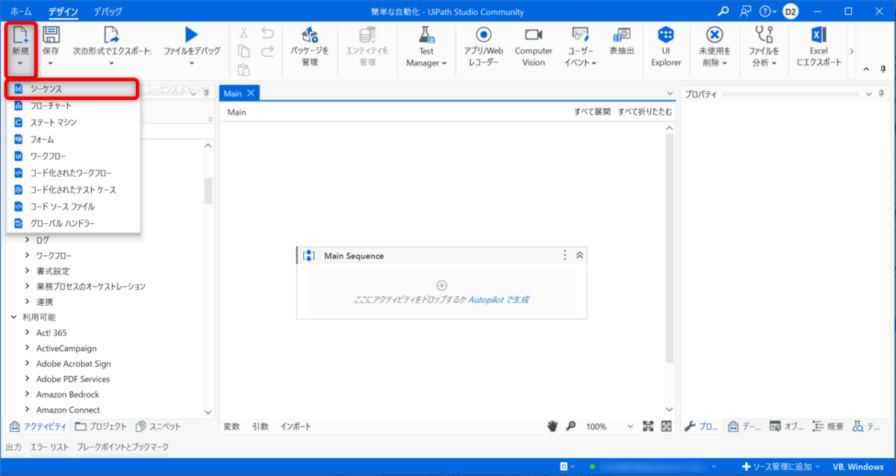
Task: Select シーケンス from the New menu
Action: 73,90
